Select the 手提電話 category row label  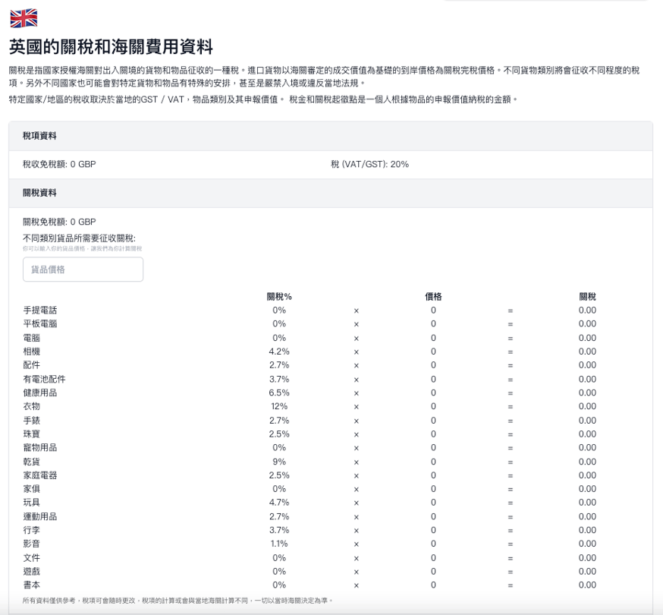(40, 310)
